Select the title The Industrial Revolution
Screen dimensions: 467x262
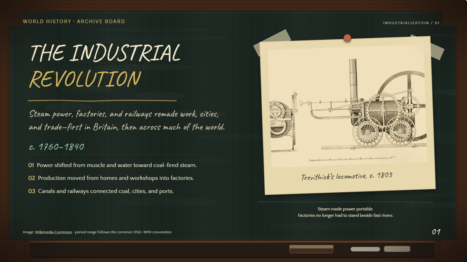pyautogui.click(x=105, y=66)
